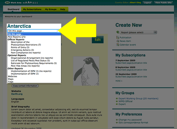Choose Pest-free Areas (no reports) option

click(25, 66)
